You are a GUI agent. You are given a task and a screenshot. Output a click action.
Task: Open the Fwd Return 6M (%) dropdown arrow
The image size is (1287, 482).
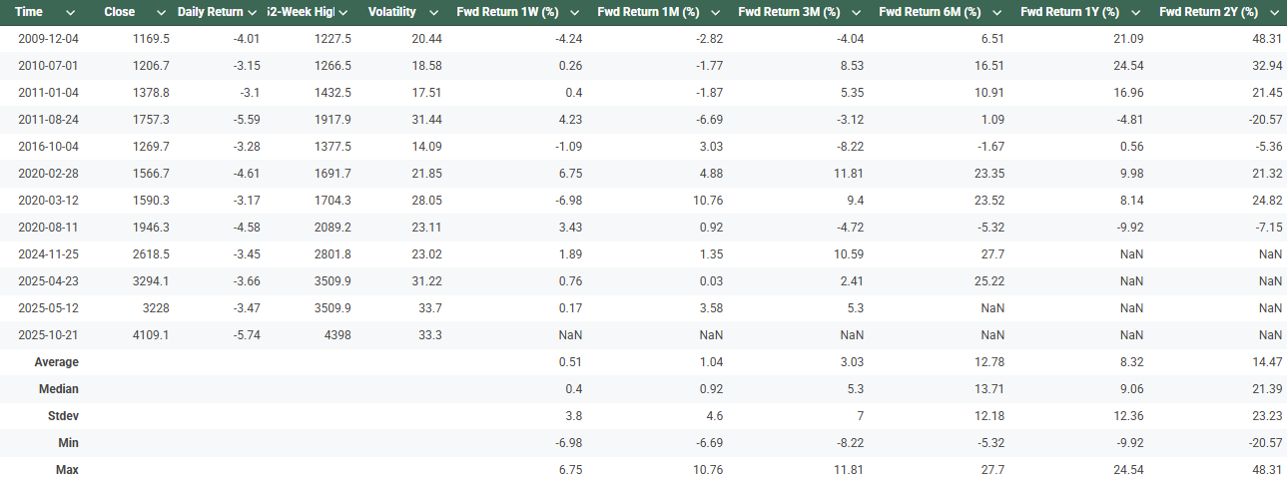click(x=995, y=13)
